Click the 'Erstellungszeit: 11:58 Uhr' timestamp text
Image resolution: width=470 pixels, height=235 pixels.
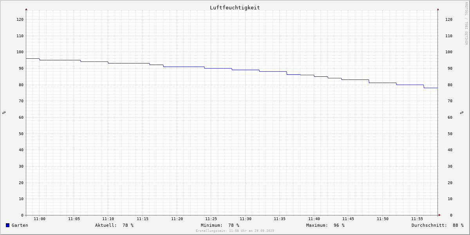(235, 231)
